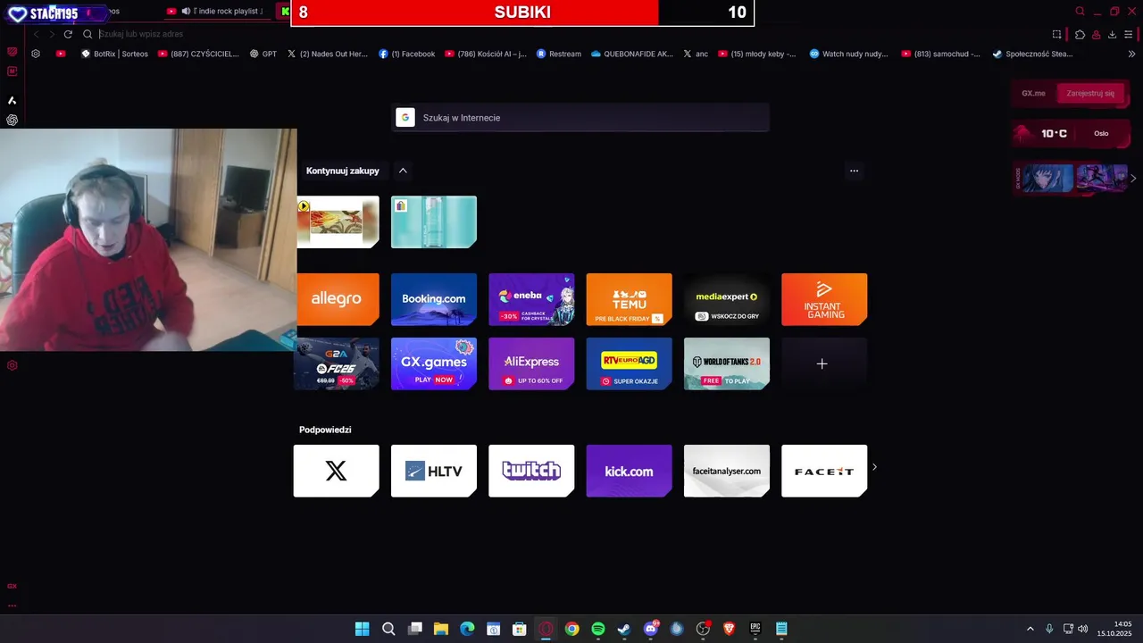Open the Eneba speed dial tile
Viewport: 1143px width, 643px height.
pyautogui.click(x=531, y=299)
